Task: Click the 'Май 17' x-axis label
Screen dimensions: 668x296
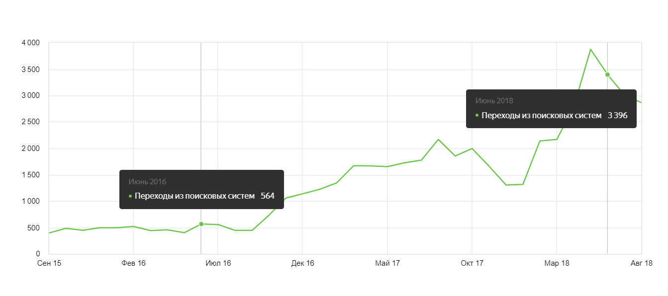Action: click(387, 263)
